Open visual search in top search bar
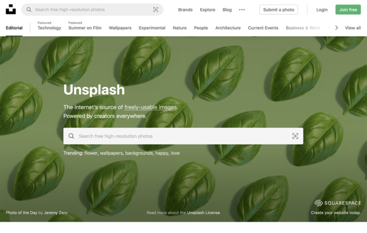367x233 pixels. click(155, 10)
